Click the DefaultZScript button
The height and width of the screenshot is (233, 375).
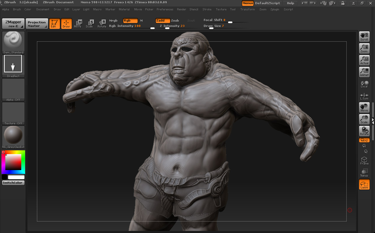[x=267, y=3]
